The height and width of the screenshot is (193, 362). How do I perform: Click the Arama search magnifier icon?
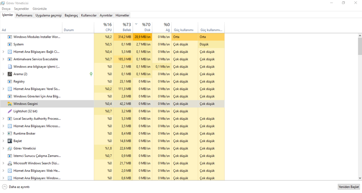pos(10,74)
